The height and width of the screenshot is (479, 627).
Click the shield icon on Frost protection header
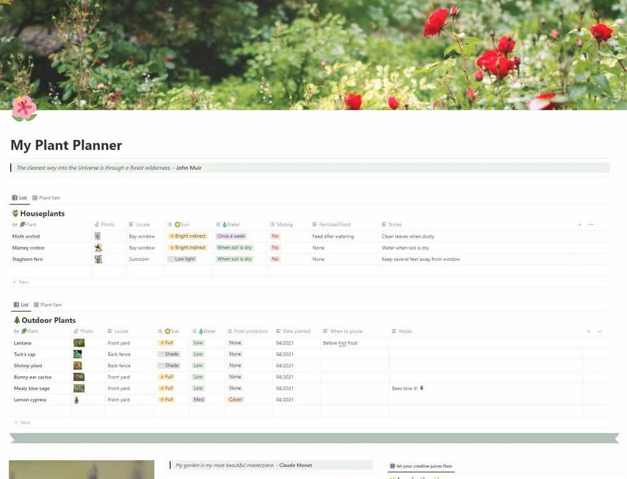point(230,331)
